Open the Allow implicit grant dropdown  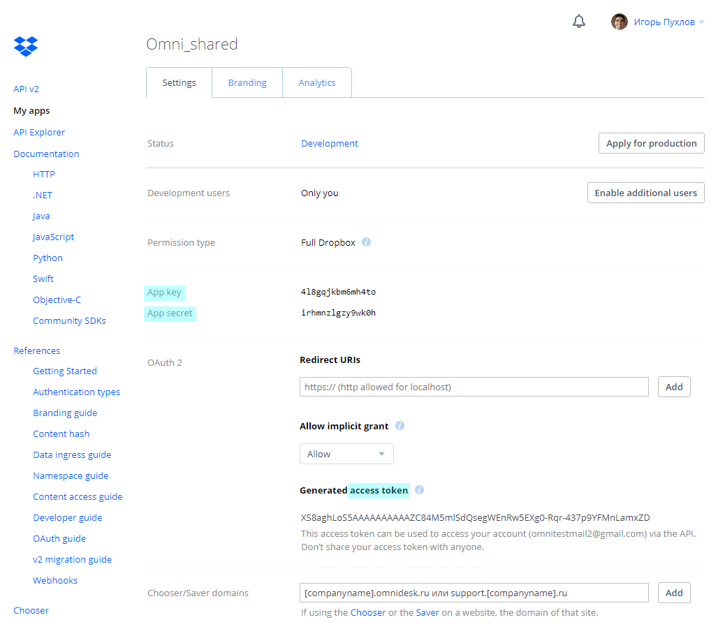[x=346, y=454]
